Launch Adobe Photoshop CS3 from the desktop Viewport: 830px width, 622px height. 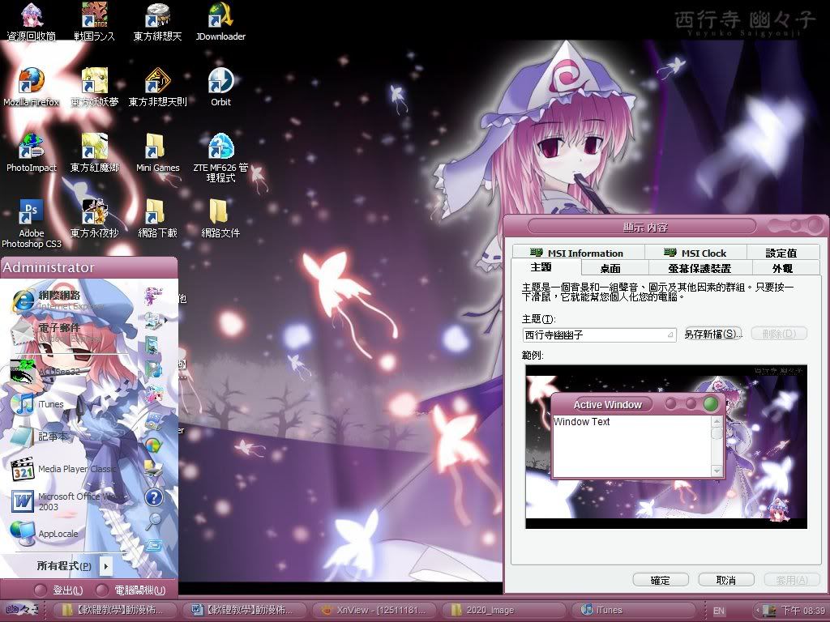pos(32,224)
